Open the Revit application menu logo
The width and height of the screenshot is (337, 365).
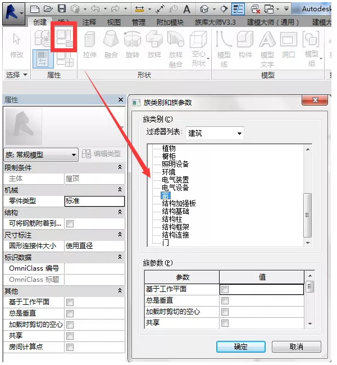13,13
